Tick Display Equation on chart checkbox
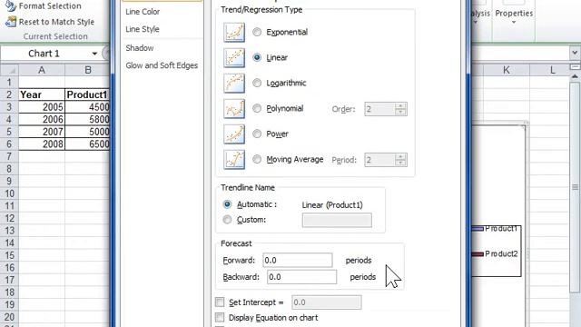Screen dimensions: 581x327 click(220, 317)
